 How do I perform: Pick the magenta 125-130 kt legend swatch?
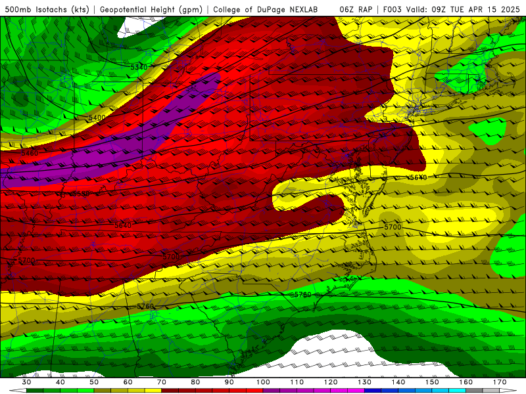(x=356, y=391)
